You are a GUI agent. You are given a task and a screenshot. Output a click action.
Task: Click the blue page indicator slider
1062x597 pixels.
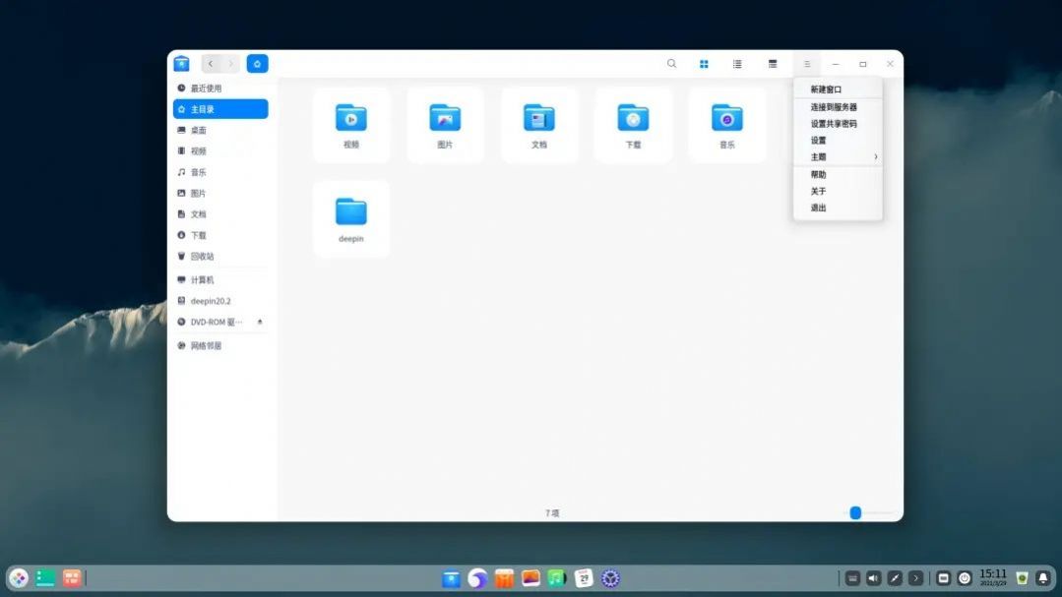pyautogui.click(x=854, y=512)
